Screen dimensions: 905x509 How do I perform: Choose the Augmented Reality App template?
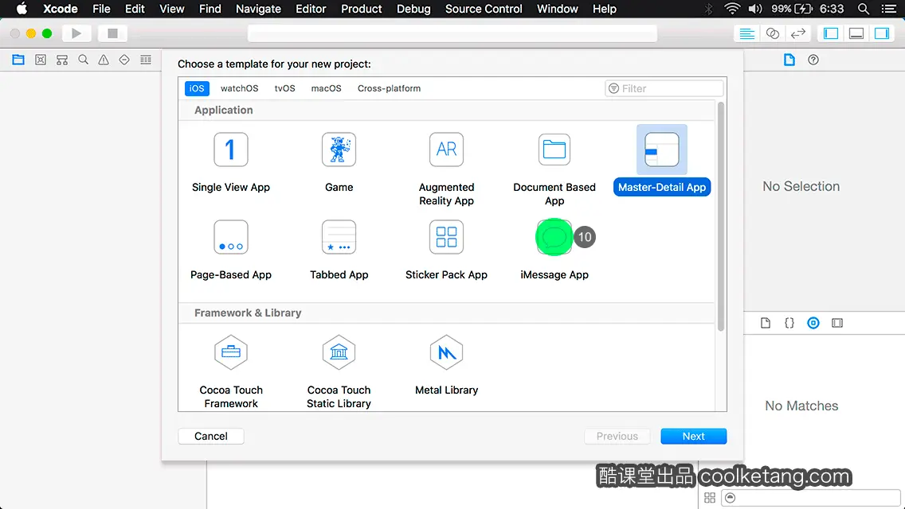(x=446, y=169)
